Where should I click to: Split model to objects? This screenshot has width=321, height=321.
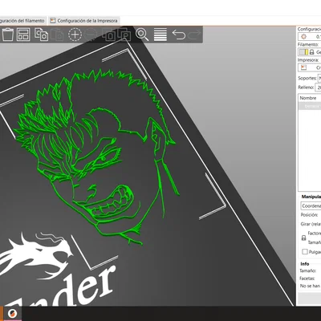coord(109,35)
